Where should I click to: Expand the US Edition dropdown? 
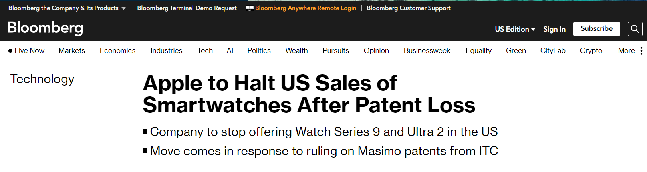pos(515,29)
